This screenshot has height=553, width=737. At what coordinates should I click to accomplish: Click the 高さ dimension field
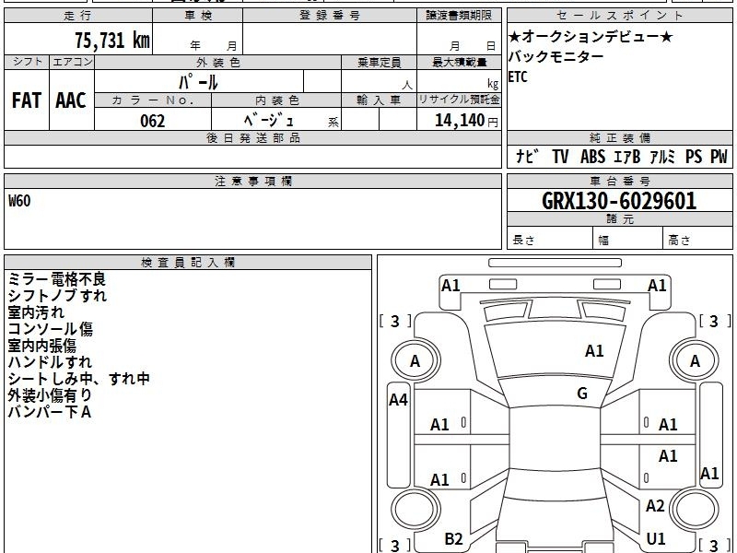click(x=697, y=239)
